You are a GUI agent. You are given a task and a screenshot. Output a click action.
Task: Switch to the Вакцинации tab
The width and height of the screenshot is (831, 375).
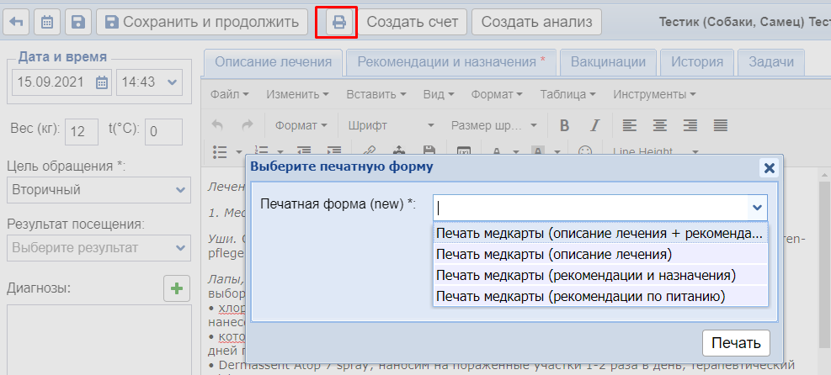click(608, 62)
